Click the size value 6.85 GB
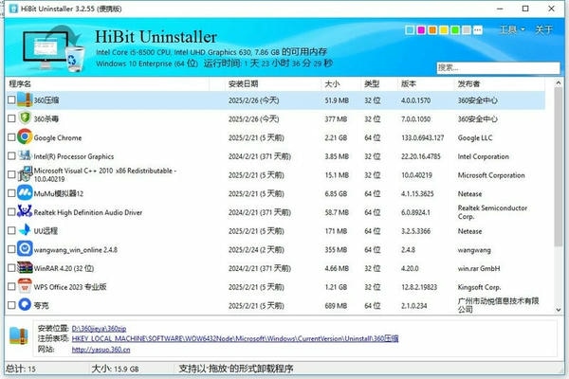569x379 pixels. click(336, 193)
